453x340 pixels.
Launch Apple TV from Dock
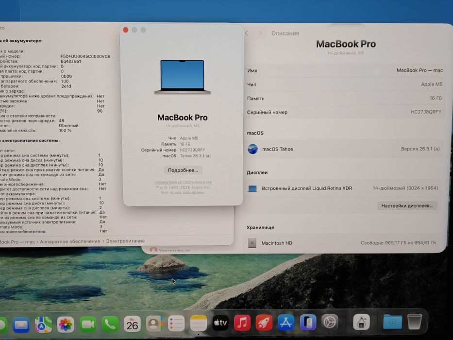220,323
